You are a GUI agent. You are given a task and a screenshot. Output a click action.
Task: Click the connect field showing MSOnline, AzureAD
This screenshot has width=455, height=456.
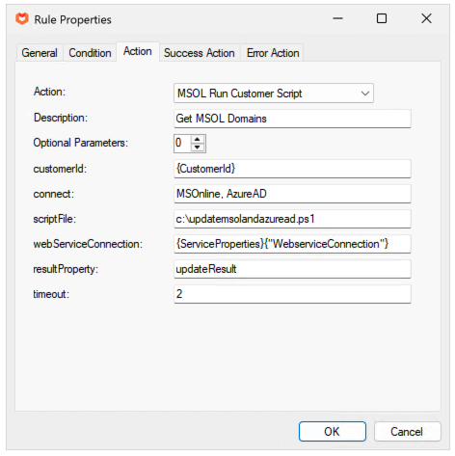tap(292, 194)
